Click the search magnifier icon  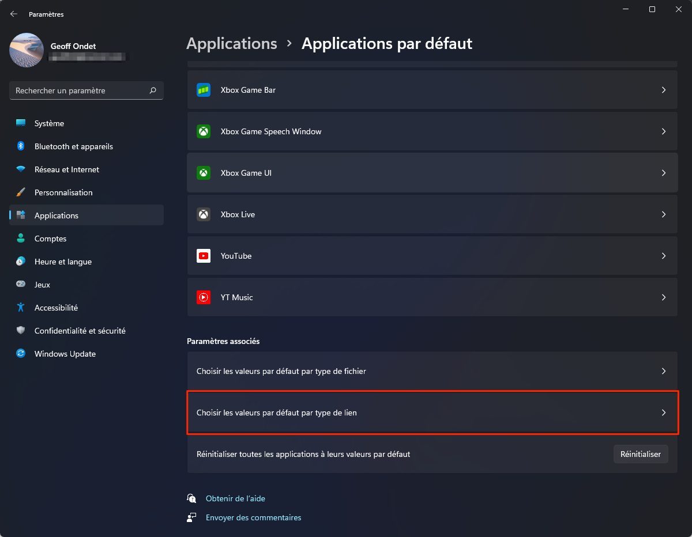coord(153,90)
